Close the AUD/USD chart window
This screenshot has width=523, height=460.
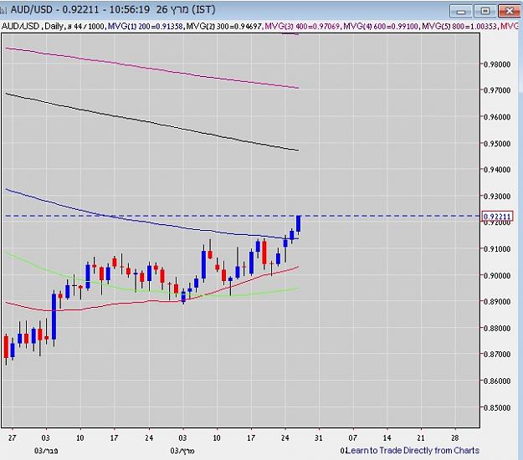coord(509,12)
